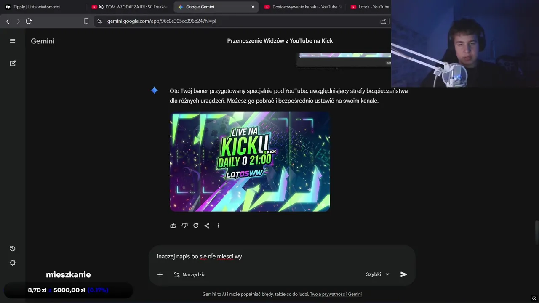Open the Narzędzia tools menu
539x303 pixels.
pos(189,274)
